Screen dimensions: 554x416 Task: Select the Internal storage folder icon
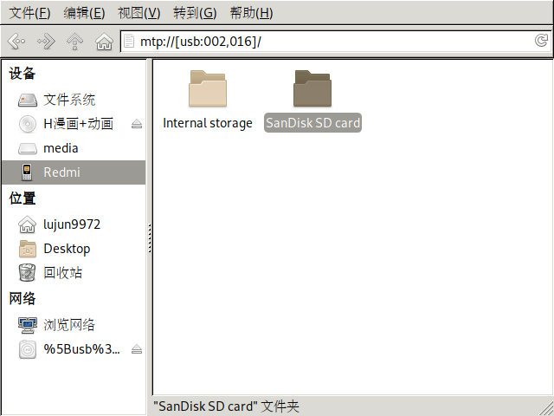point(208,88)
